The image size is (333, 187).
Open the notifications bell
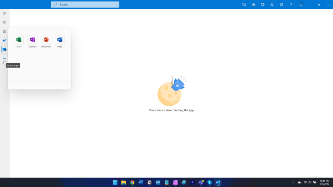[x=272, y=4]
